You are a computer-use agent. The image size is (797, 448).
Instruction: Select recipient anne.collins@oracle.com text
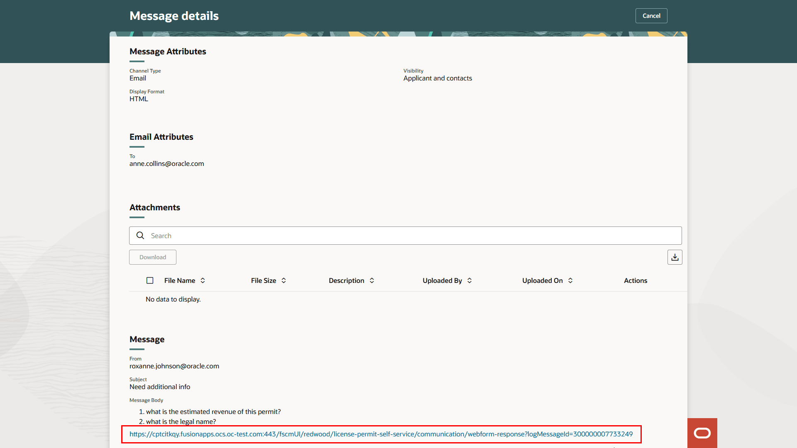167,163
